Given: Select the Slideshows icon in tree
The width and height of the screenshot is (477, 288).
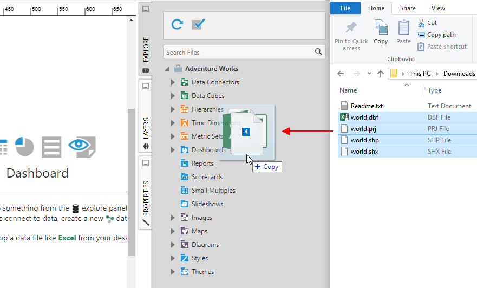Looking at the screenshot, I should [x=184, y=204].
